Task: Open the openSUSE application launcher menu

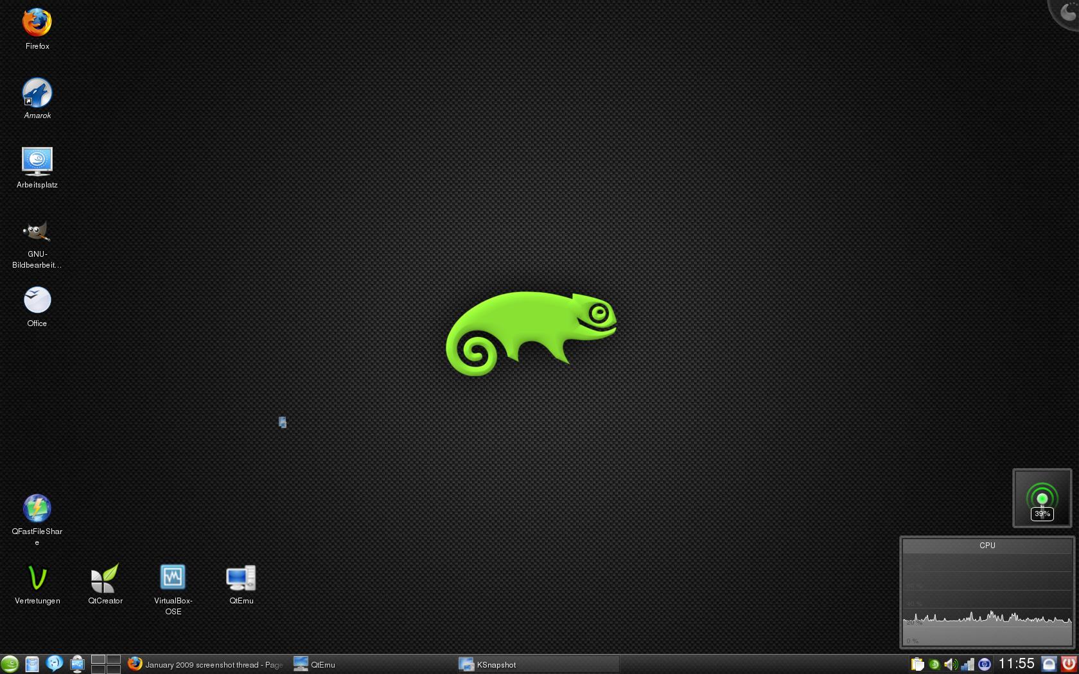Action: pos(10,664)
